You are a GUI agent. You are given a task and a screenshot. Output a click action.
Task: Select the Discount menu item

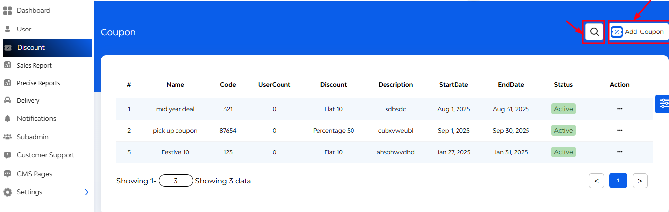tap(47, 48)
